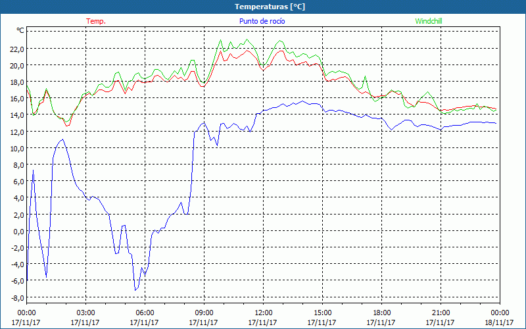Click the 21:00 time axis label

point(441,313)
